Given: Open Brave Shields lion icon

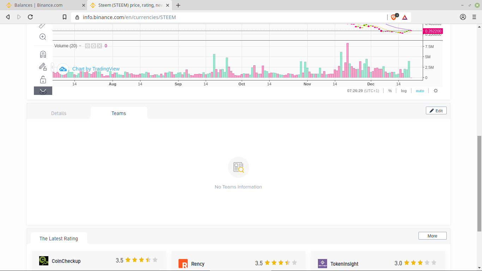Looking at the screenshot, I should pos(394,17).
